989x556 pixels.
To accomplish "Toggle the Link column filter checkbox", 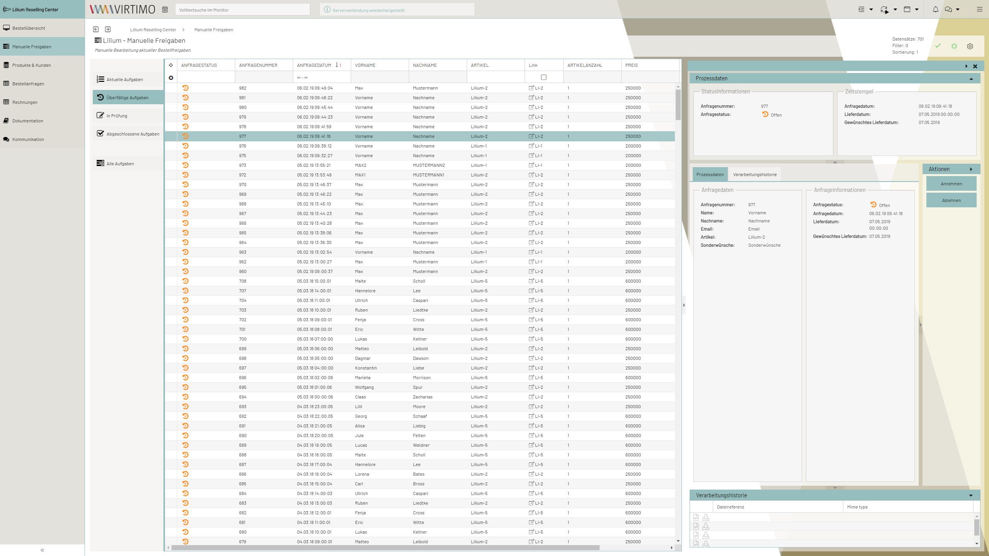I will click(544, 77).
